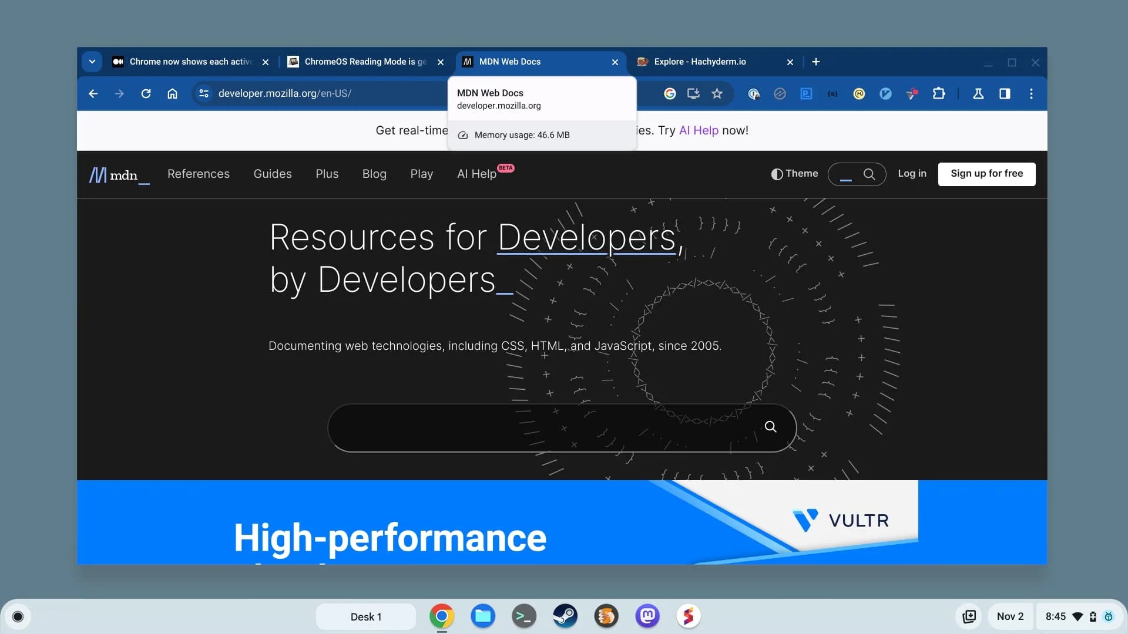Screen dimensions: 1128x634
Task: Click the Sign up for free button
Action: coord(986,174)
